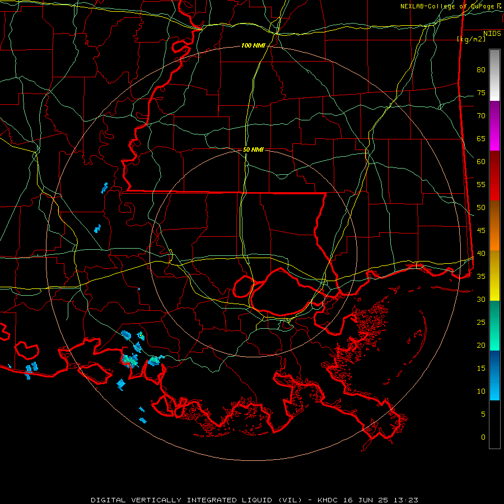
Task: Click the "100 NMI" range ring label
Action: 253,46
